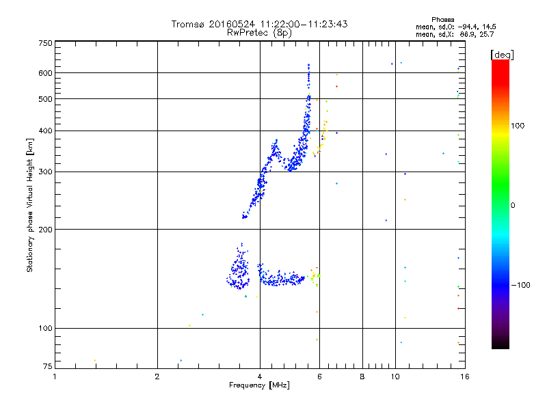
Task: Click the 'Phases' heading in the top right
Action: (x=442, y=20)
